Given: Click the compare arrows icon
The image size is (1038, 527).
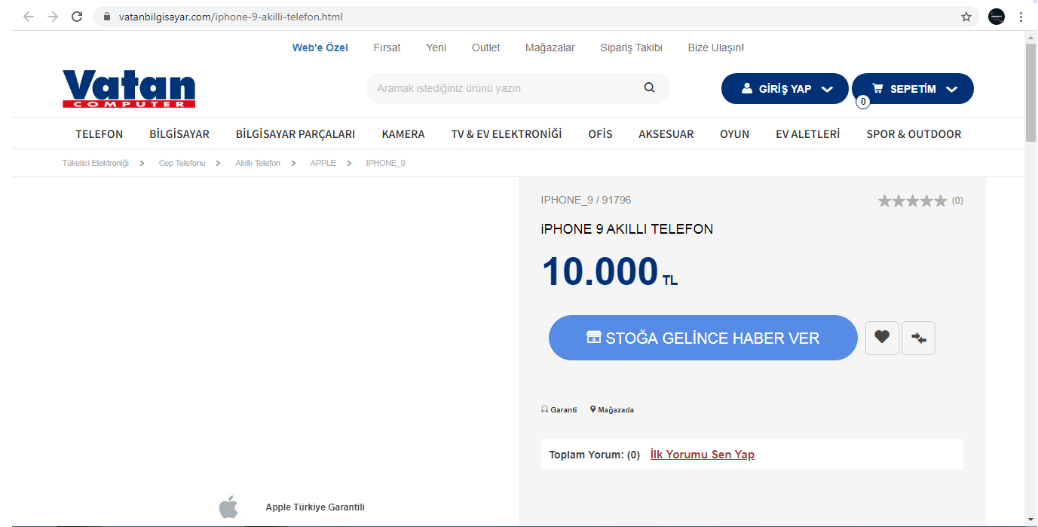Looking at the screenshot, I should tap(918, 338).
